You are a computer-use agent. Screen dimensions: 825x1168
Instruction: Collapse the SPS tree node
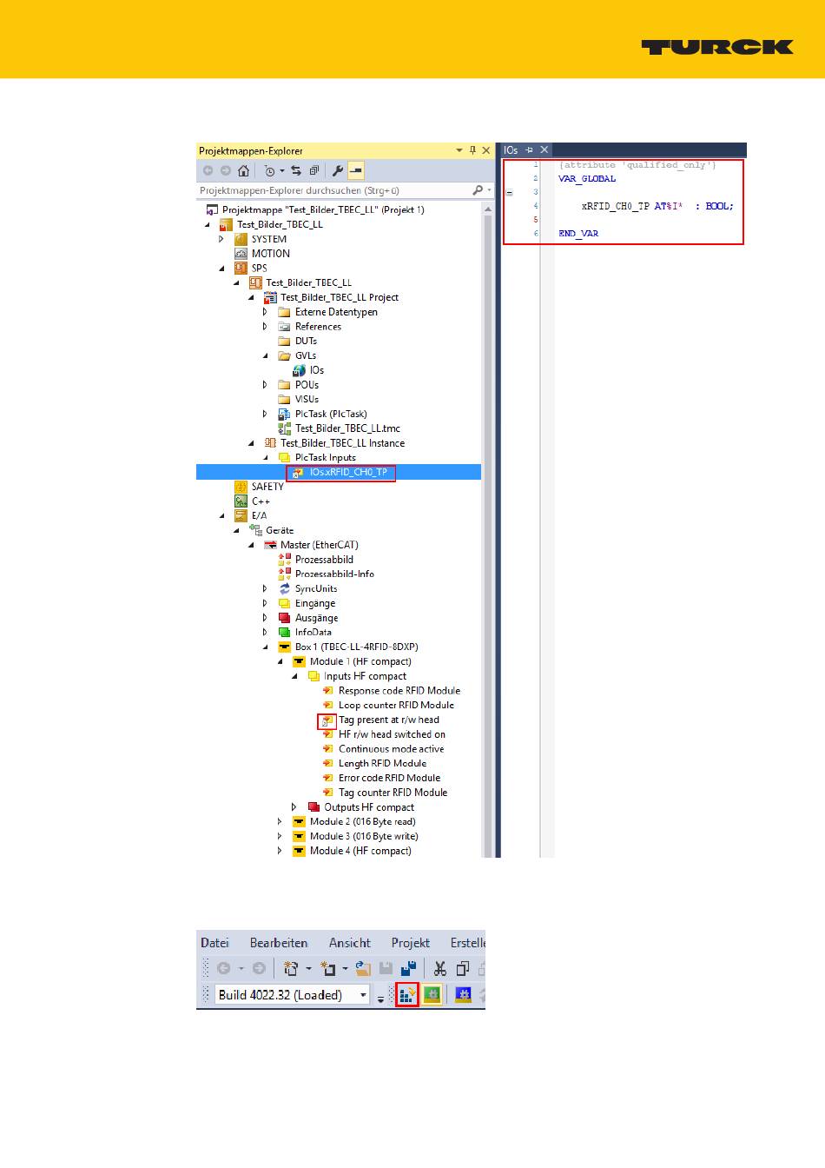(x=221, y=269)
